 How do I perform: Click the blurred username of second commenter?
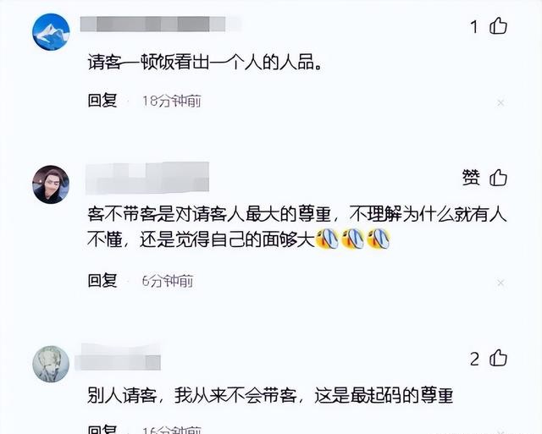tap(147, 178)
